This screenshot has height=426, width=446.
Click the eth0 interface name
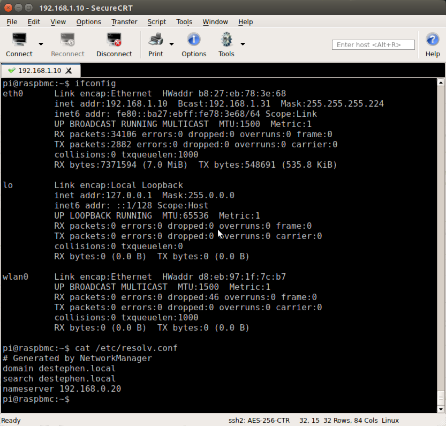[13, 94]
